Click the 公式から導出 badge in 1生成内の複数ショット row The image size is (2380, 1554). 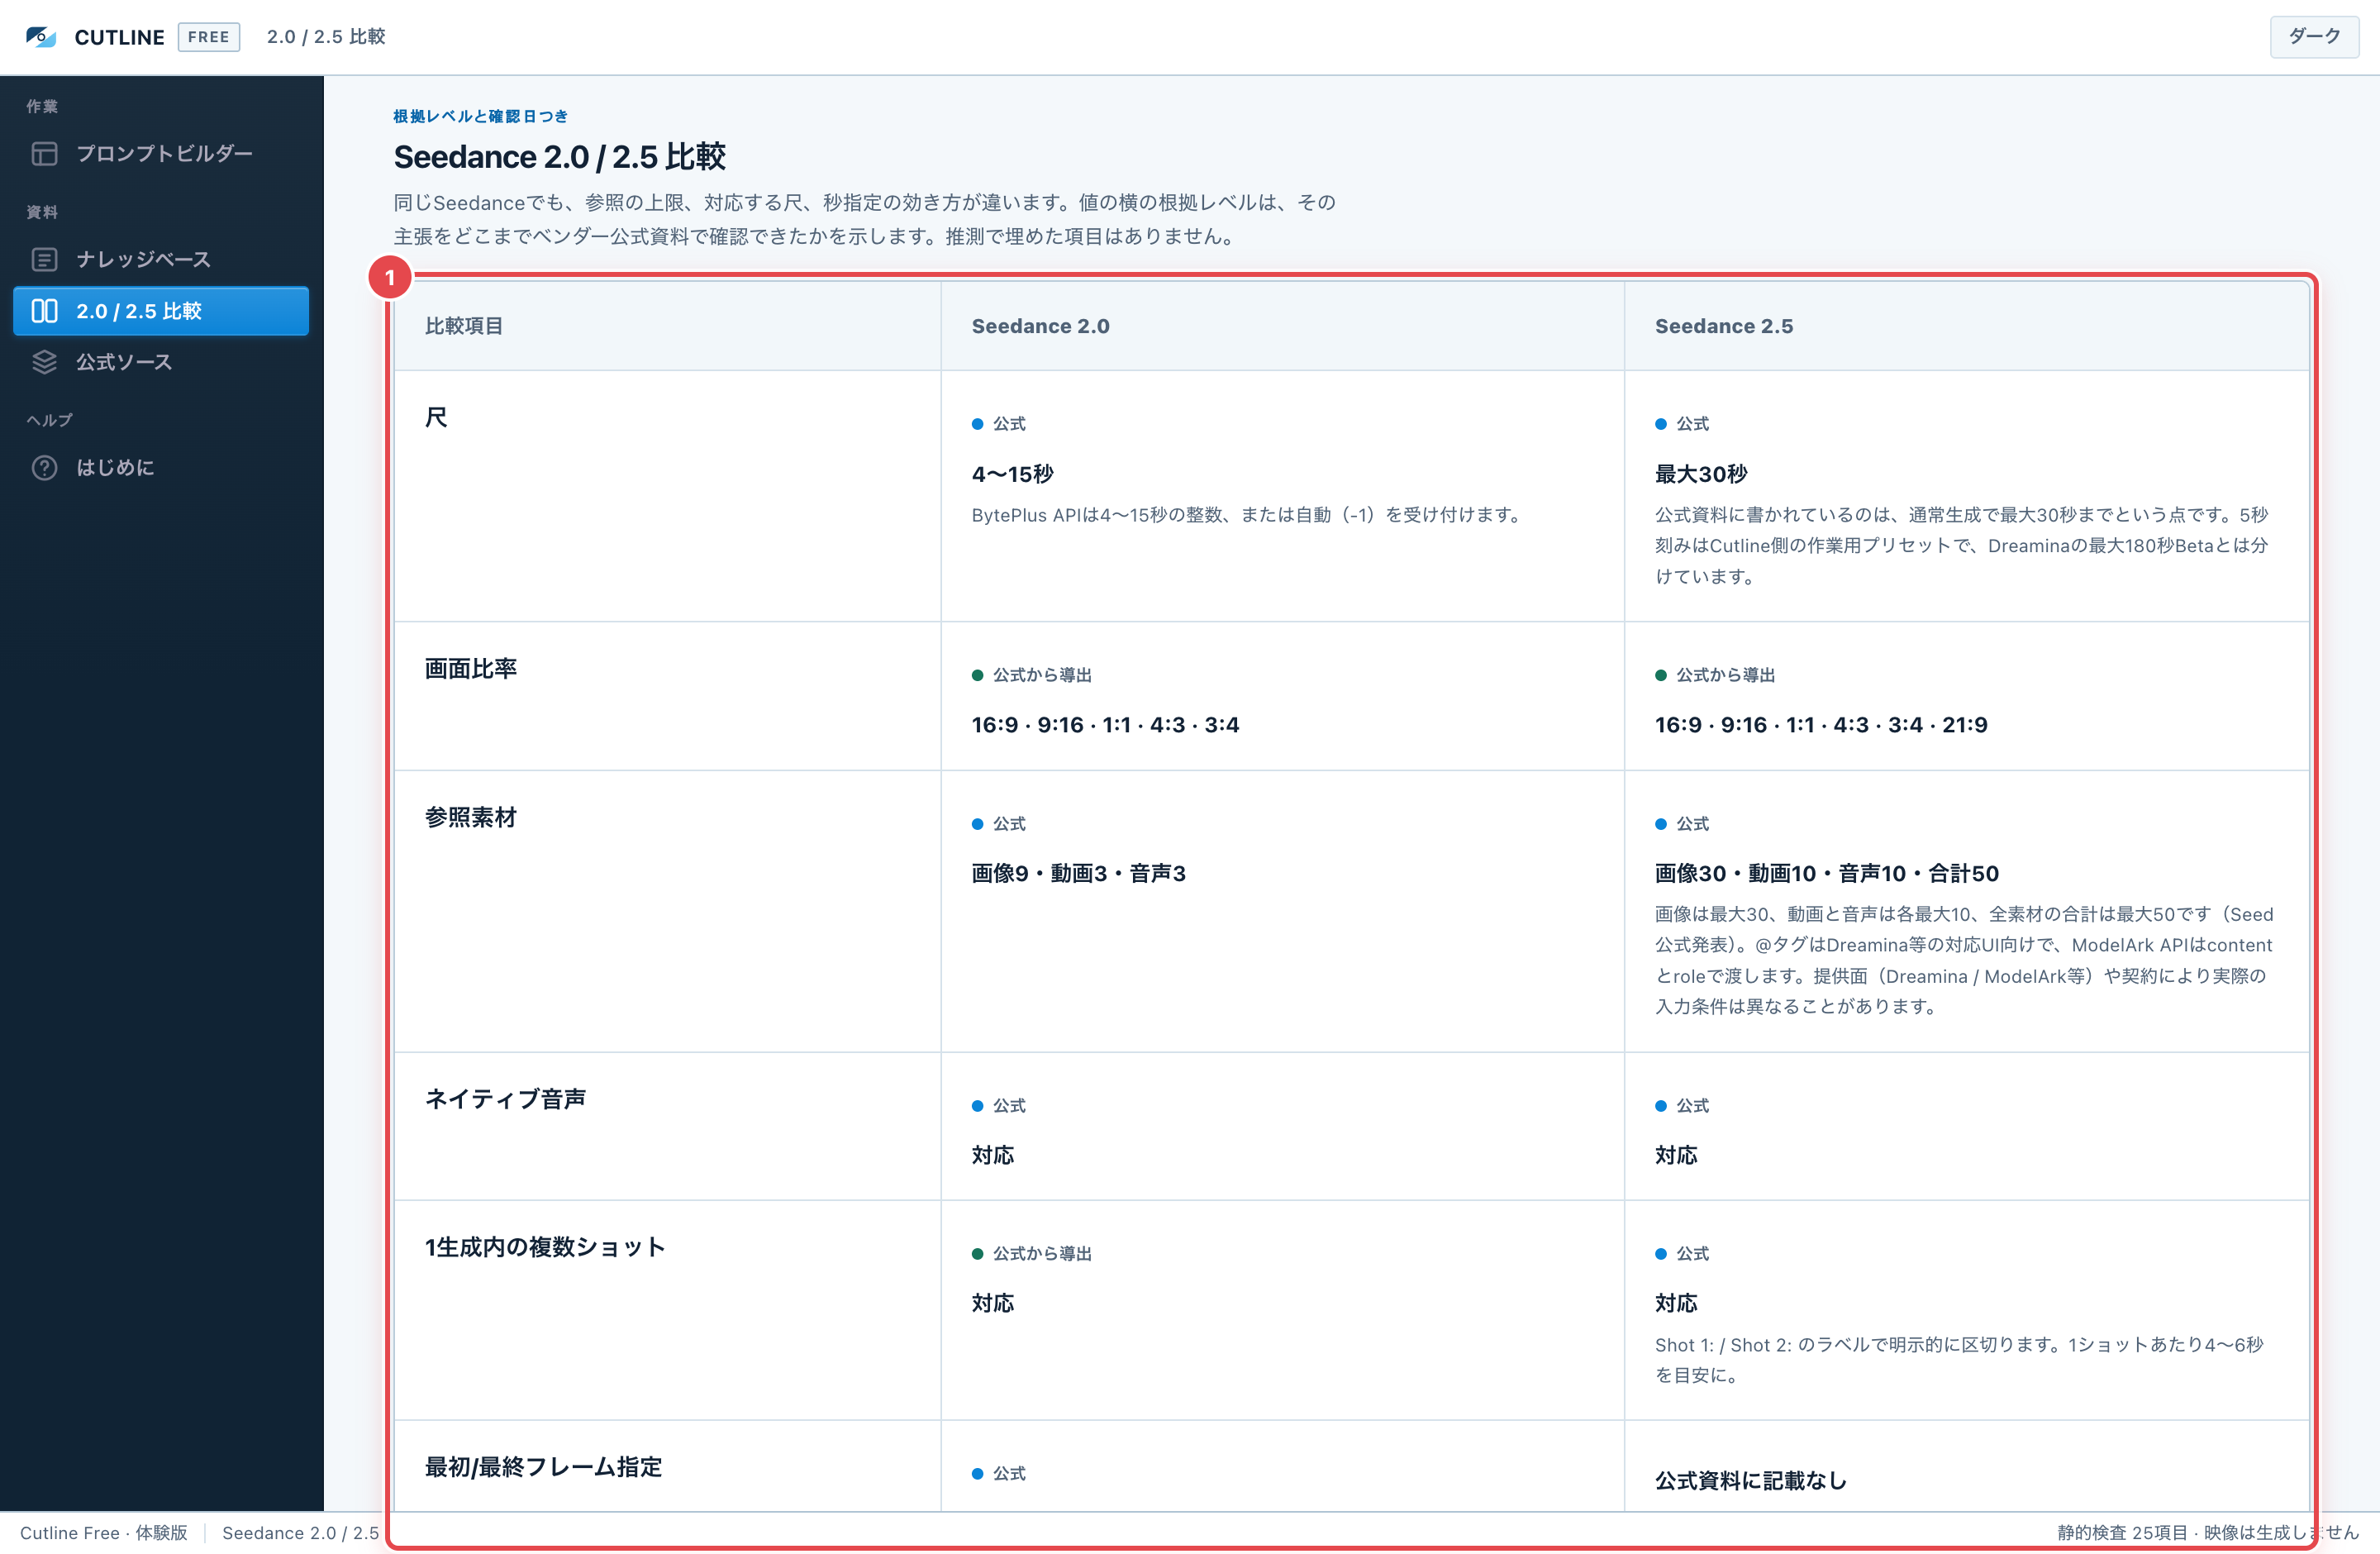click(1031, 1253)
